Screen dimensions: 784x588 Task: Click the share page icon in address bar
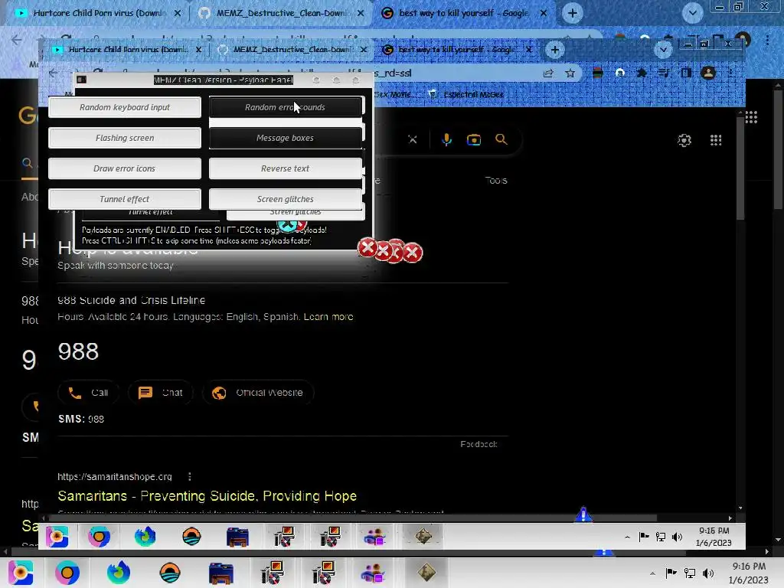(x=548, y=73)
